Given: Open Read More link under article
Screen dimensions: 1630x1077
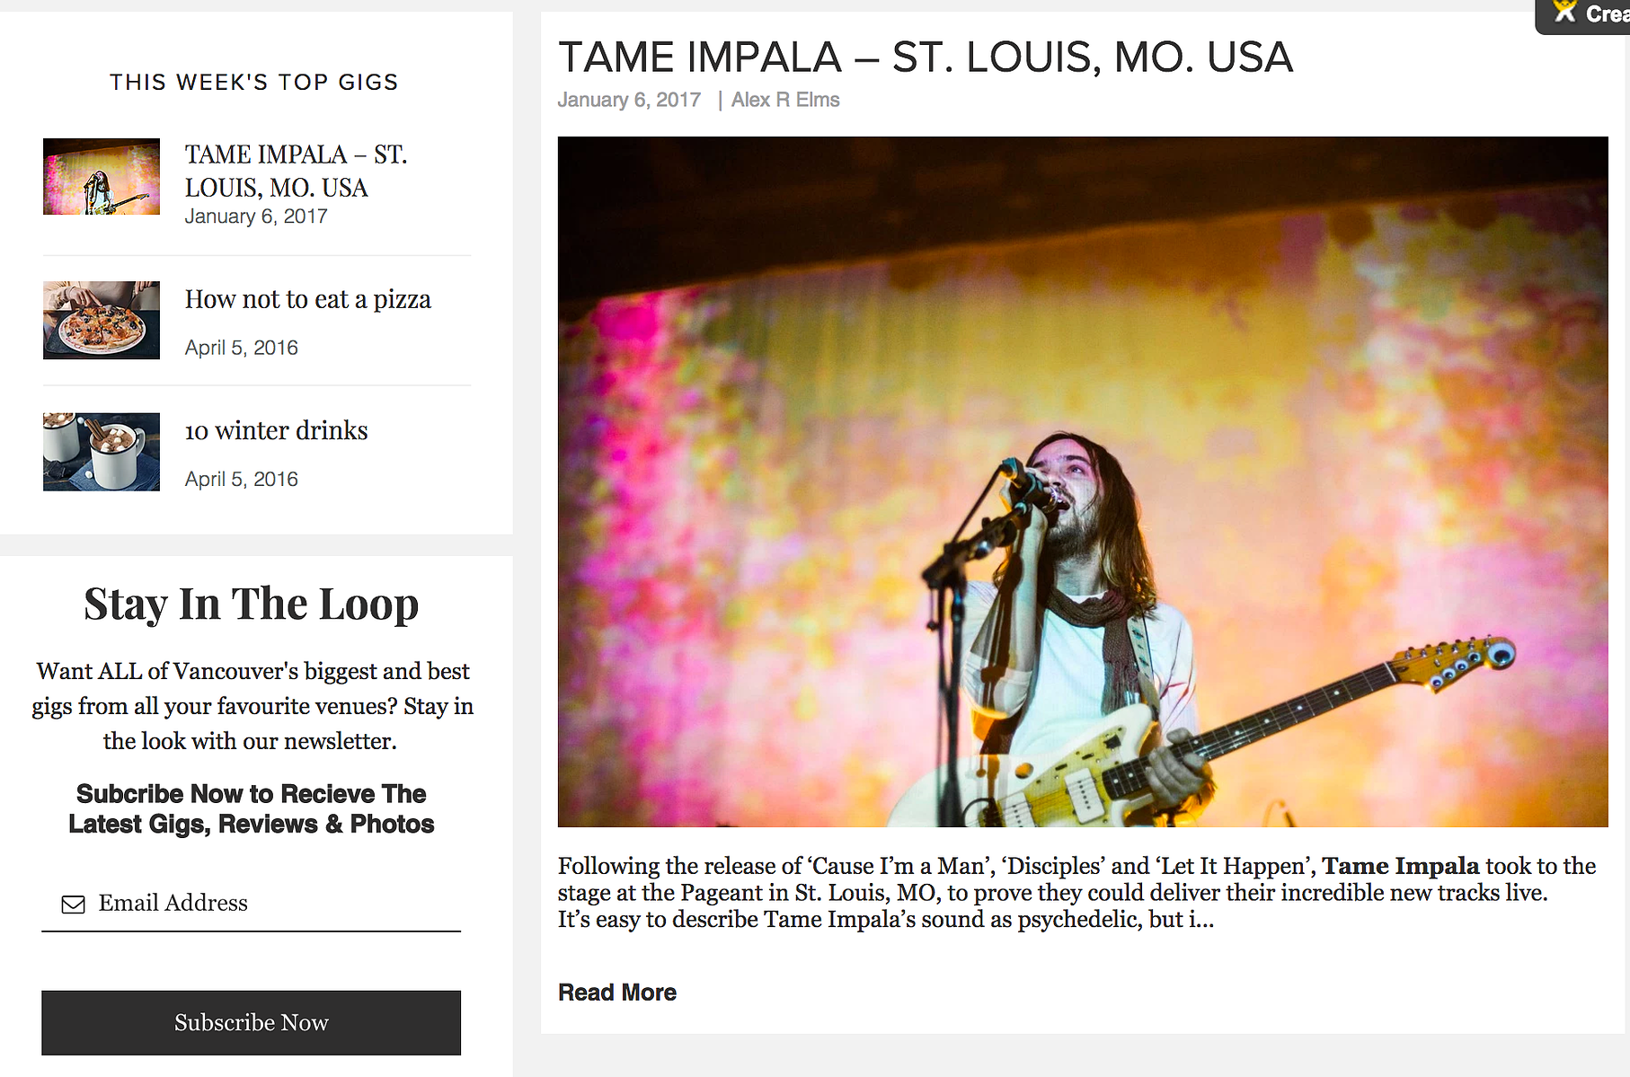Looking at the screenshot, I should (617, 993).
